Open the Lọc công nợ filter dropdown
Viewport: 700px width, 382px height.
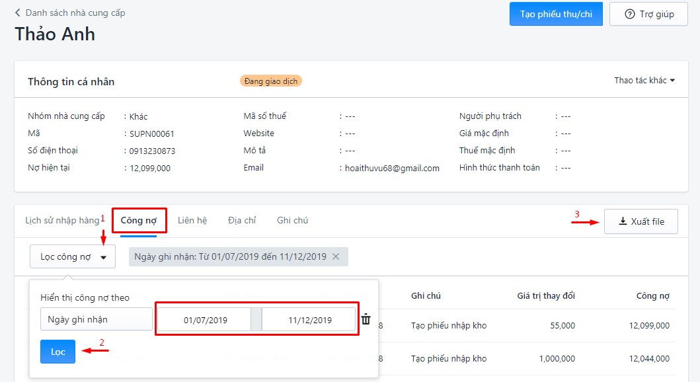pyautogui.click(x=73, y=256)
